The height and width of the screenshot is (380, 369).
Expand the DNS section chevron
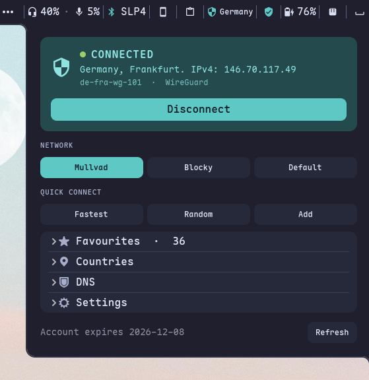[54, 282]
